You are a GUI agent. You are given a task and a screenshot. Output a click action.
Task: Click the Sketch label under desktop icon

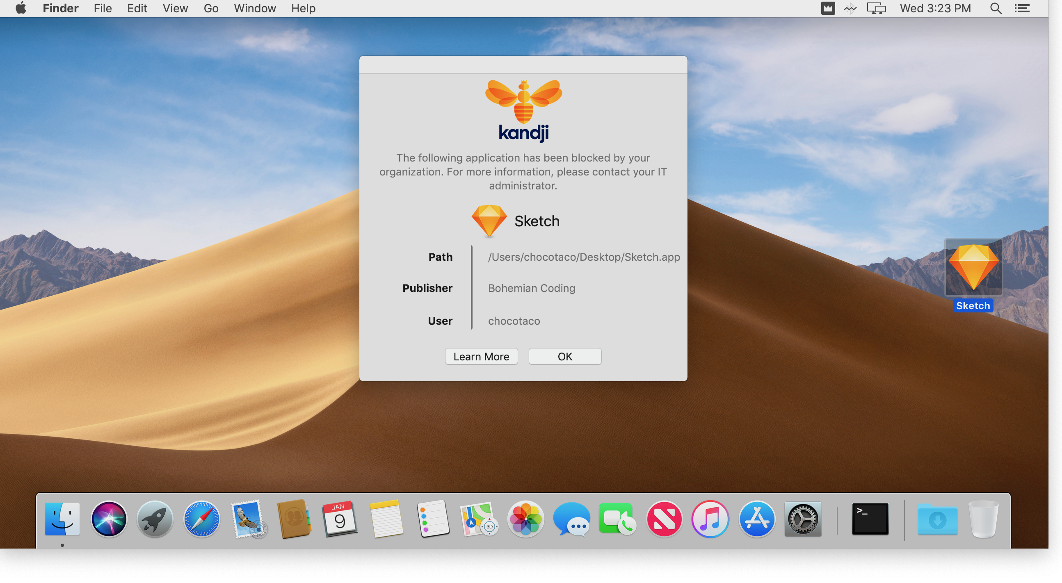click(x=973, y=306)
